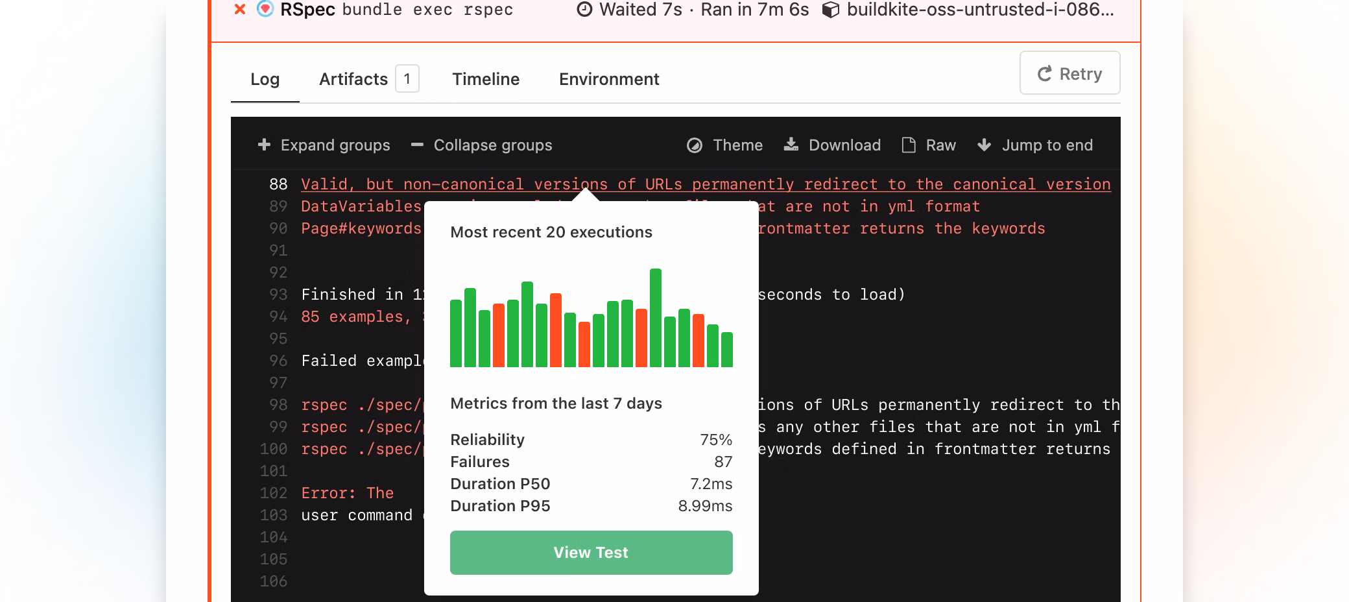The height and width of the screenshot is (602, 1349).
Task: Click the Failures value 87
Action: point(723,462)
